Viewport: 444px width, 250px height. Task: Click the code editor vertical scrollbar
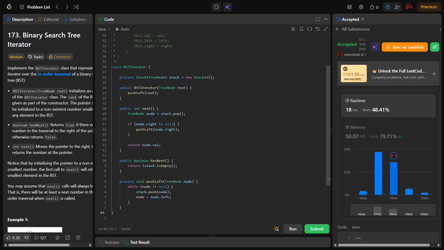click(328, 126)
